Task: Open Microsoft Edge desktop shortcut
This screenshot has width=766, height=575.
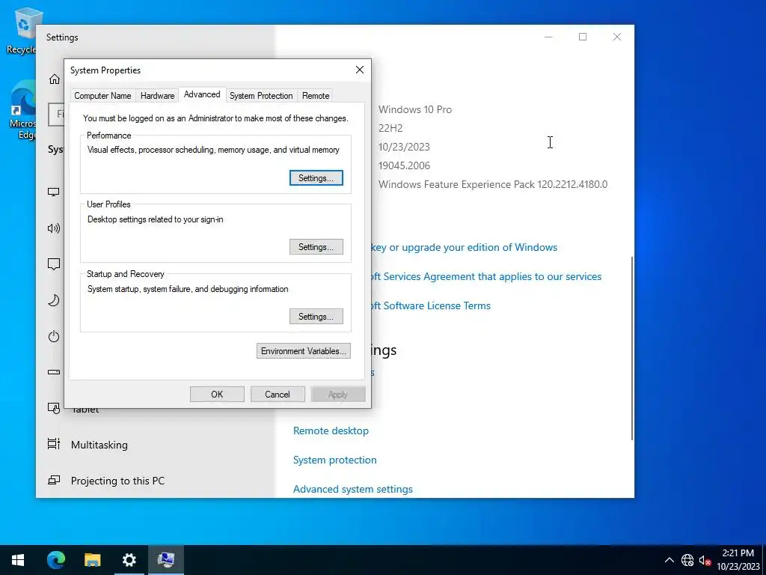Action: [x=23, y=111]
